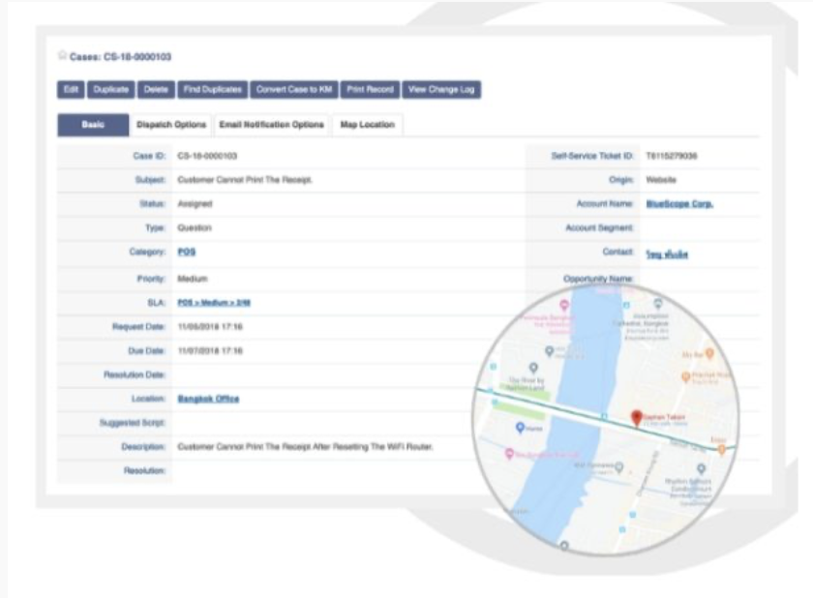Print the case with Print Record
Image resolution: width=813 pixels, height=598 pixels.
(x=369, y=90)
